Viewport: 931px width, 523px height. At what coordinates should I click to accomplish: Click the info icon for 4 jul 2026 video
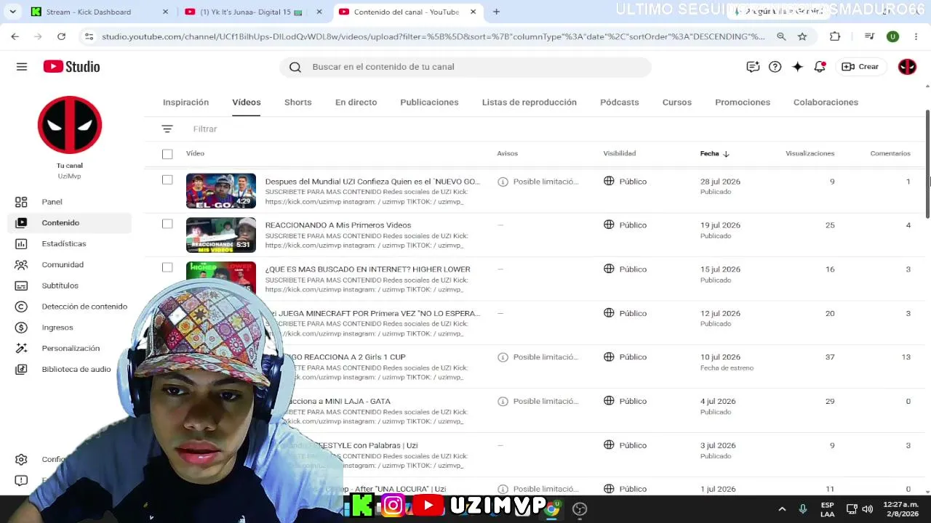(x=503, y=402)
